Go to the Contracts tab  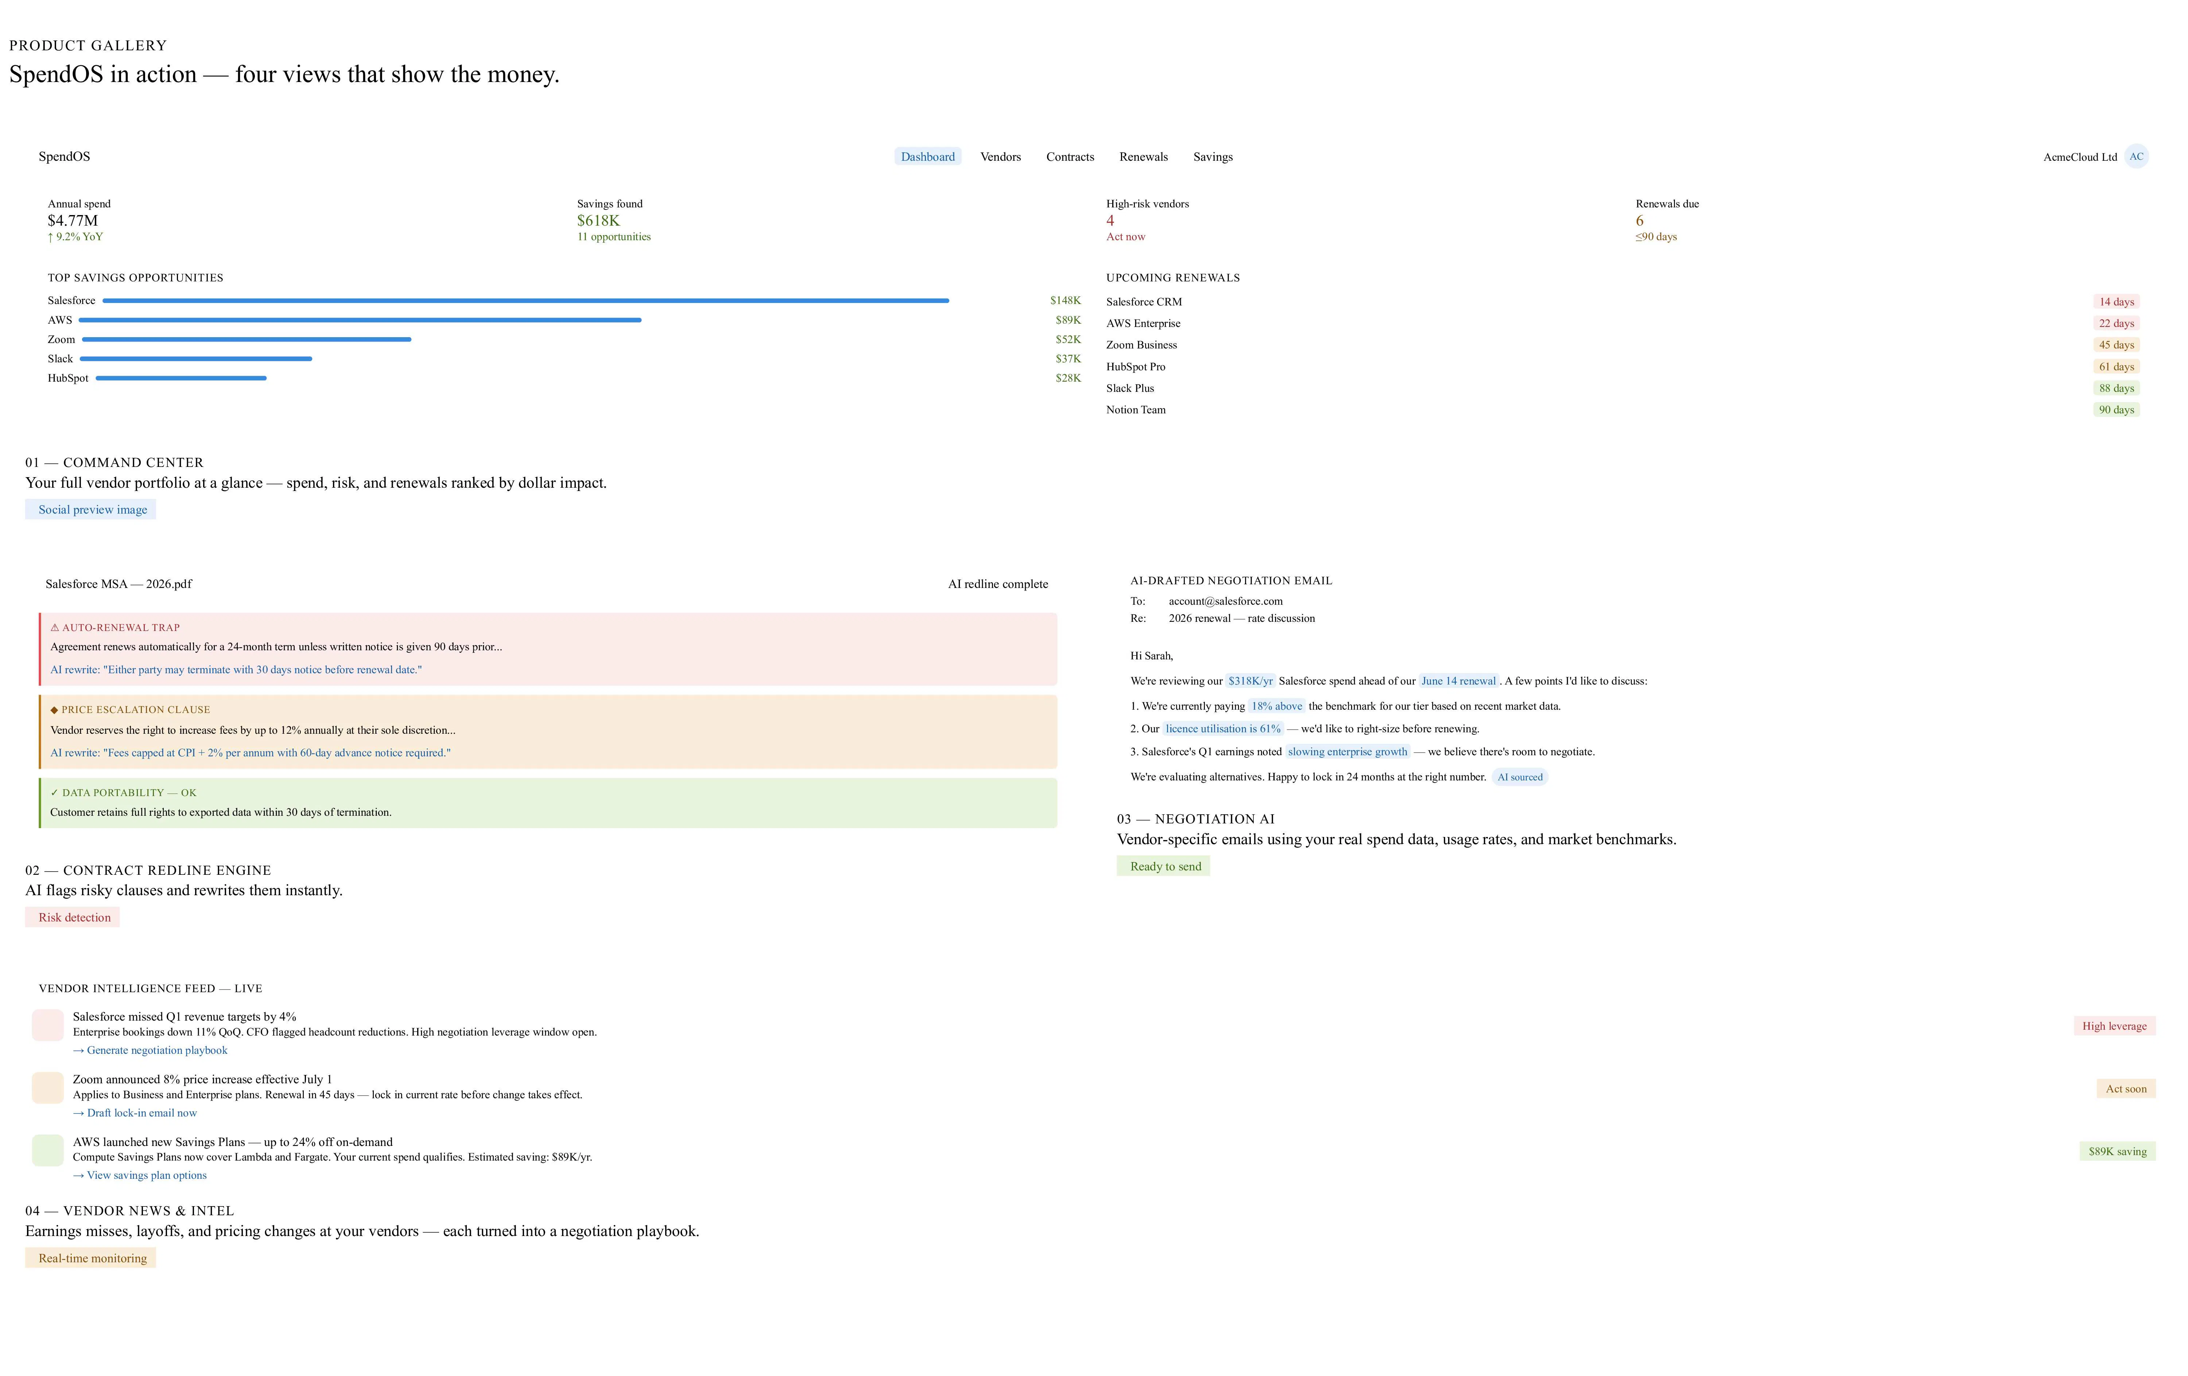point(1070,157)
